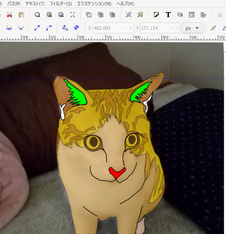Image resolution: width=226 pixels, height=234 pixels.
Task: Convert stroke to path icon
Action: point(77,28)
